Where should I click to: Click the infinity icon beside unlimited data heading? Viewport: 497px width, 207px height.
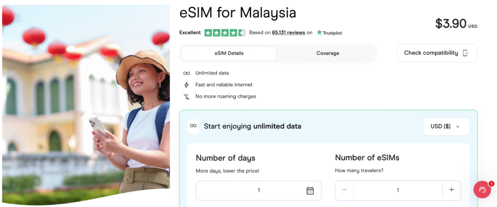click(193, 126)
